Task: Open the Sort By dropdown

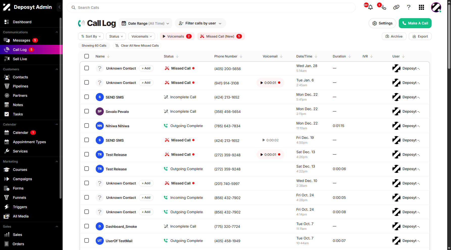Action: point(91,36)
